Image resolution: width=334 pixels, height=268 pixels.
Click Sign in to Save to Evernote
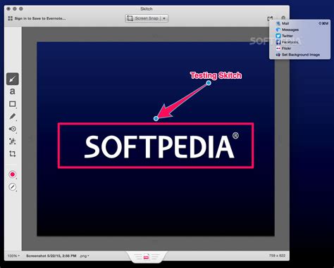[x=40, y=18]
